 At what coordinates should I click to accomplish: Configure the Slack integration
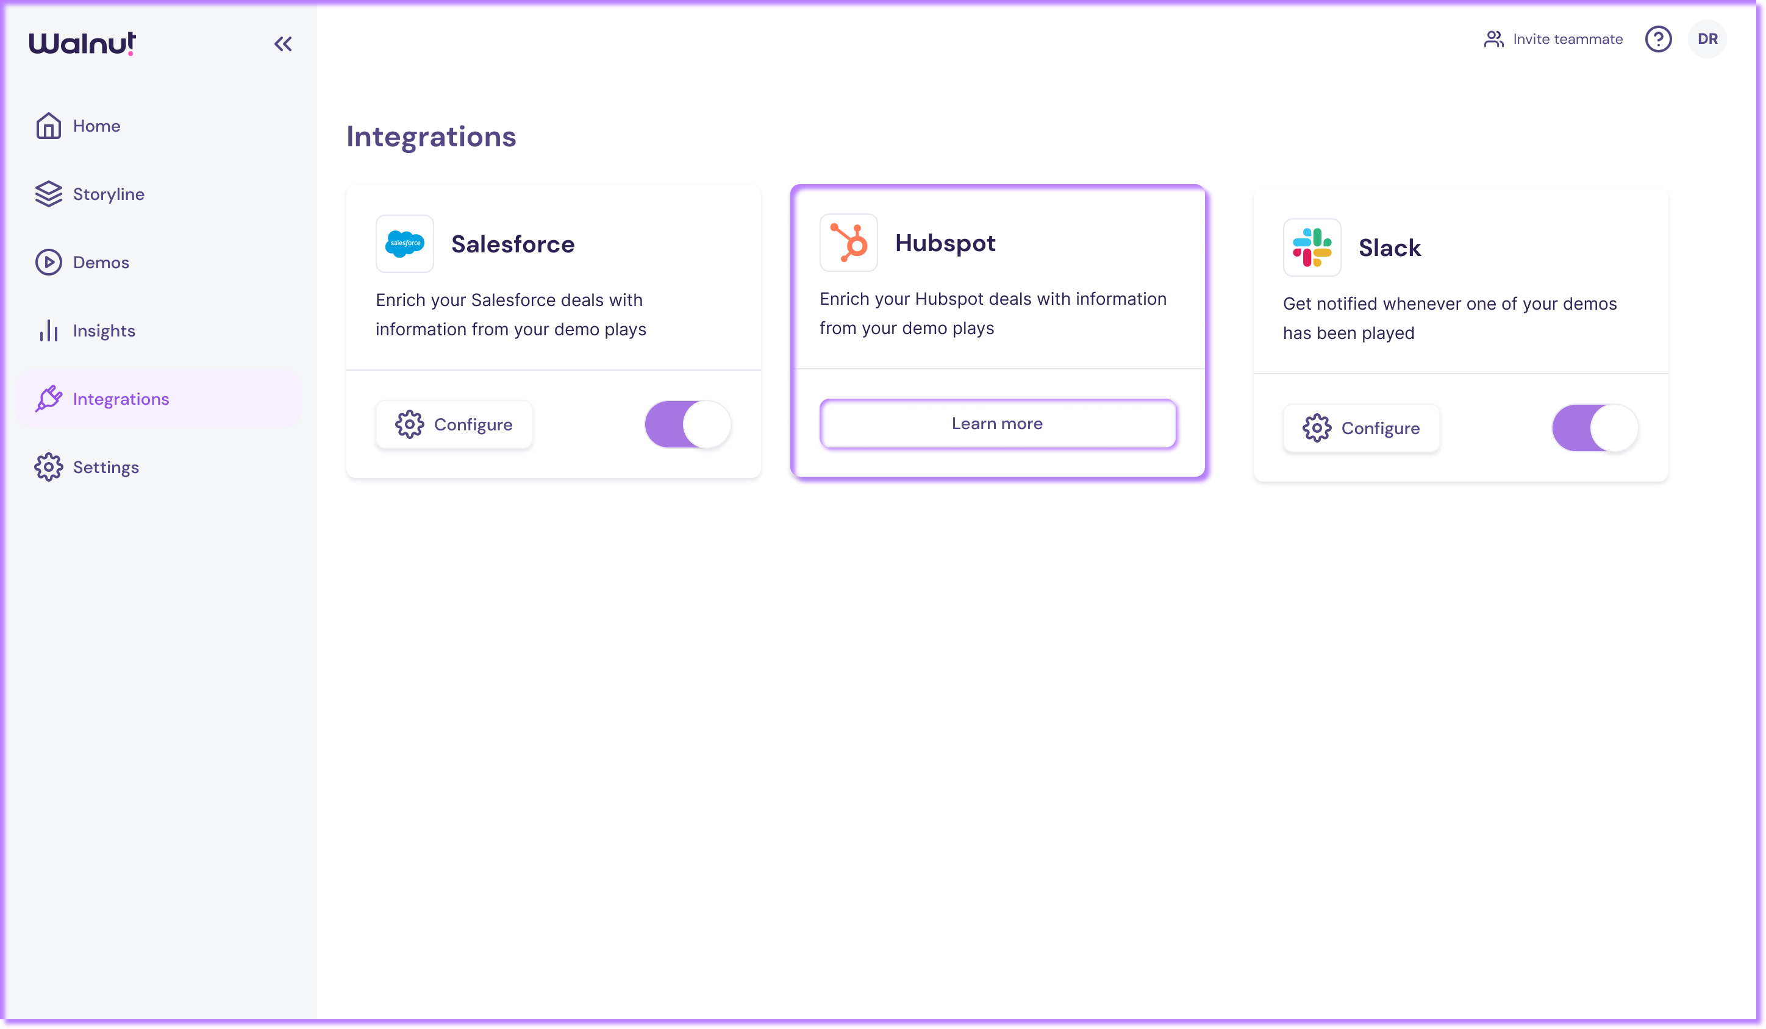pos(1361,428)
